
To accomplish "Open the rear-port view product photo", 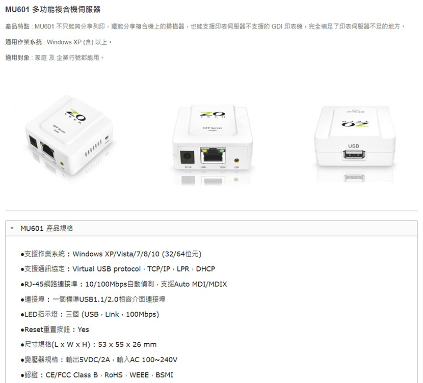I will pyautogui.click(x=213, y=143).
